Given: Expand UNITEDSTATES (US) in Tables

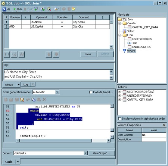Looking at the screenshot, I should 120,96.
